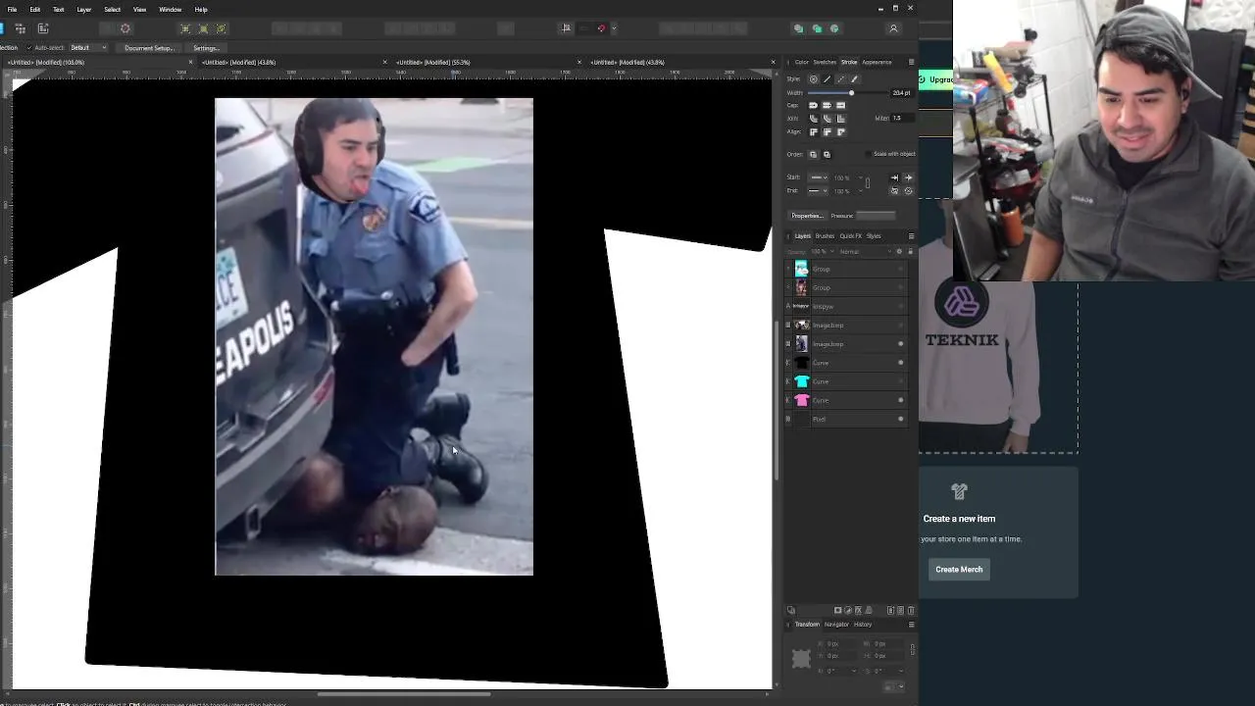This screenshot has height=706, width=1255.
Task: Click the stroke Width slider handle
Action: pyautogui.click(x=851, y=92)
